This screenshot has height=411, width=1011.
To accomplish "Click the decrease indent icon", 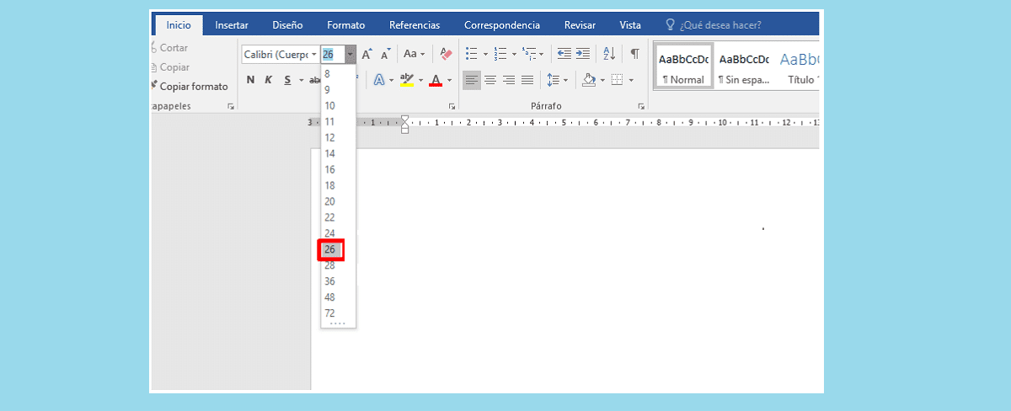I will 564,54.
